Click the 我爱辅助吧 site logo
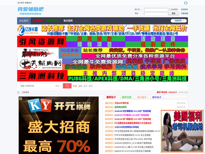 tap(30, 11)
